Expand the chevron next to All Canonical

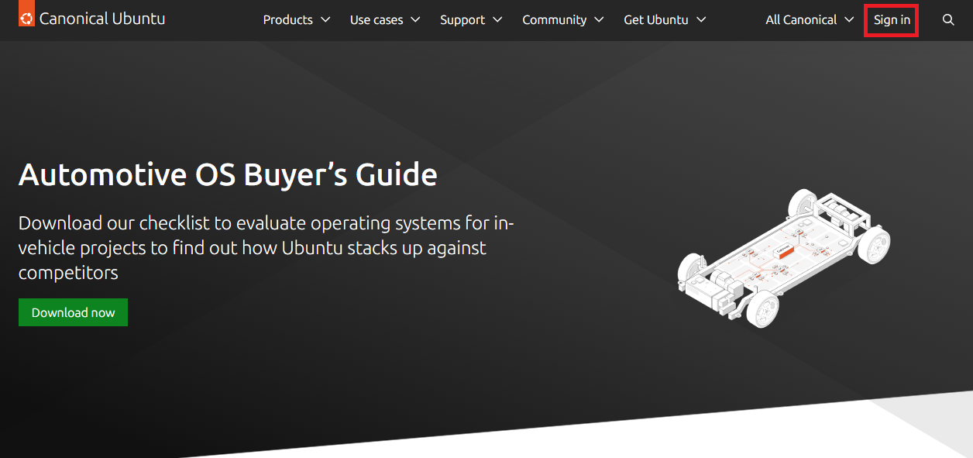coord(849,20)
